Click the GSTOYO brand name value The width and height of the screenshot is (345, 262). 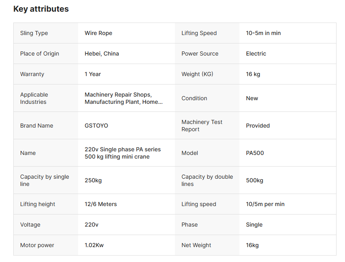(x=96, y=126)
